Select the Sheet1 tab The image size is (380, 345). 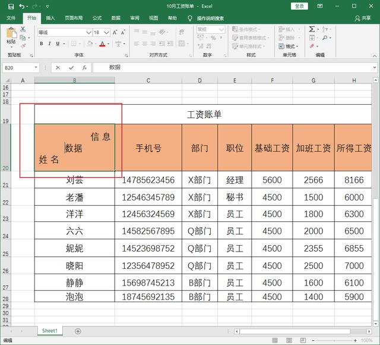pyautogui.click(x=50, y=331)
